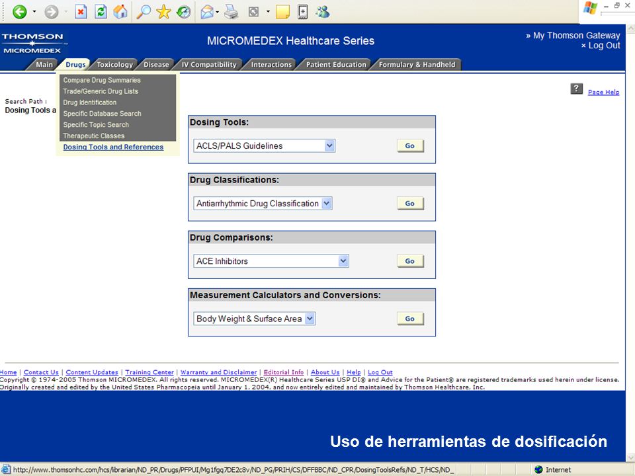Image resolution: width=635 pixels, height=476 pixels.
Task: Click the Internet zone globe in status bar
Action: 538,469
